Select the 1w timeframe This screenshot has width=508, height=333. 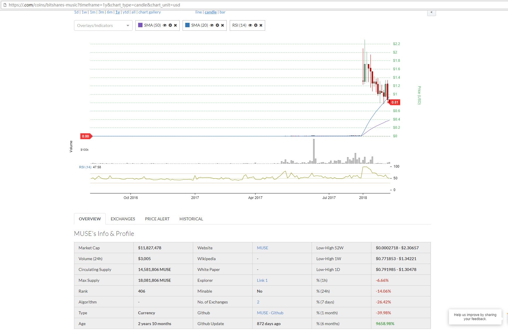click(84, 12)
